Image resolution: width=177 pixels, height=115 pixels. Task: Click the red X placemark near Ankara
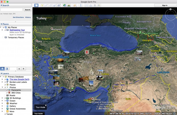[x=87, y=52]
